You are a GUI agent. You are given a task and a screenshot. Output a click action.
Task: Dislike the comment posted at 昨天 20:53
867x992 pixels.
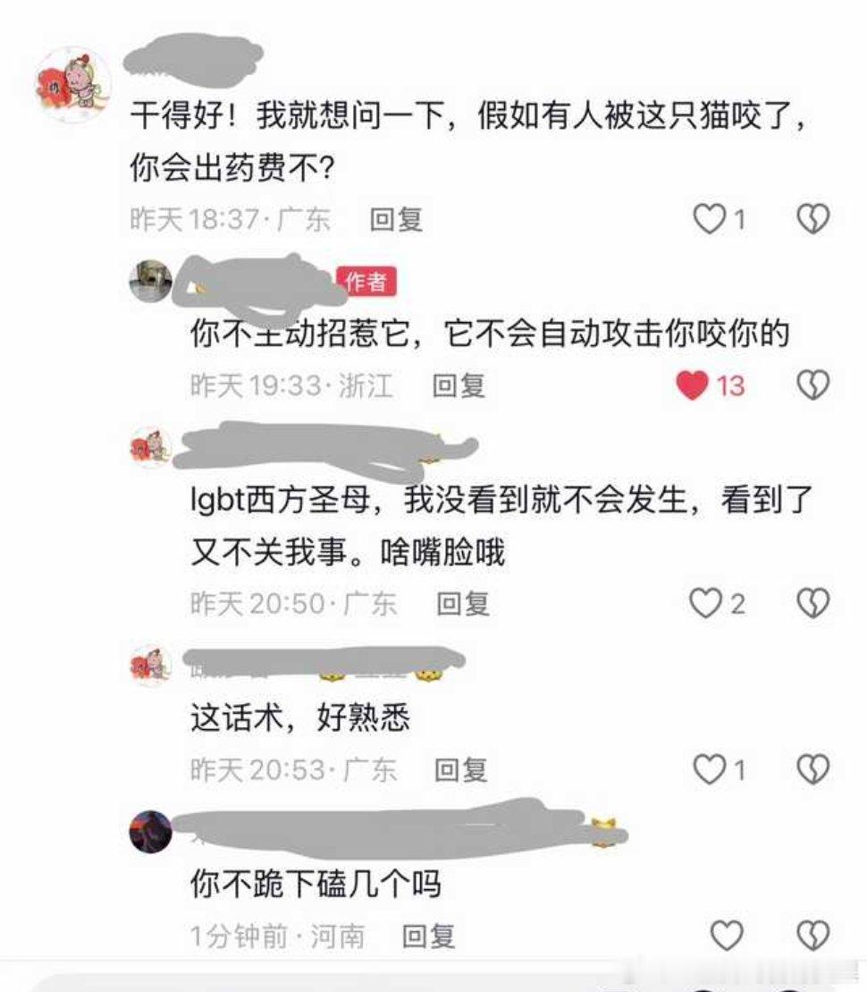pos(812,769)
